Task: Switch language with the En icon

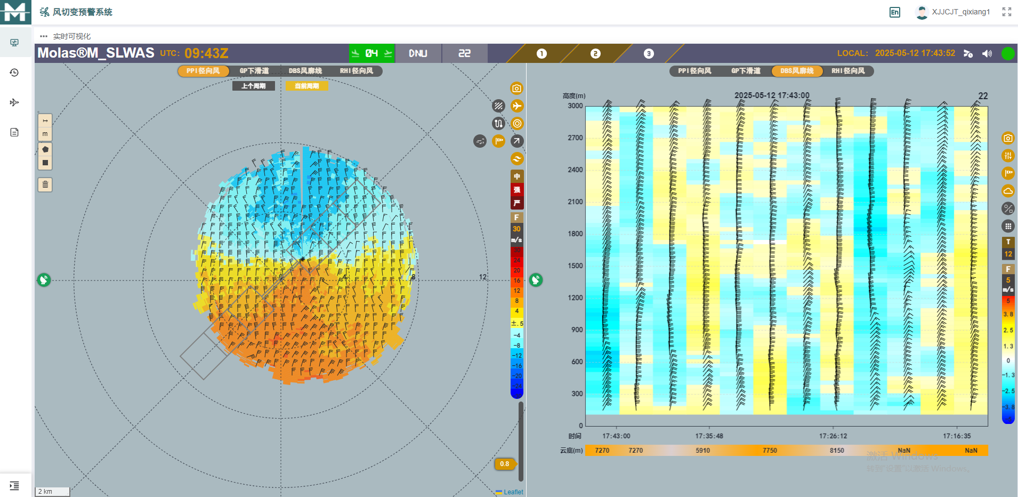Action: (895, 12)
